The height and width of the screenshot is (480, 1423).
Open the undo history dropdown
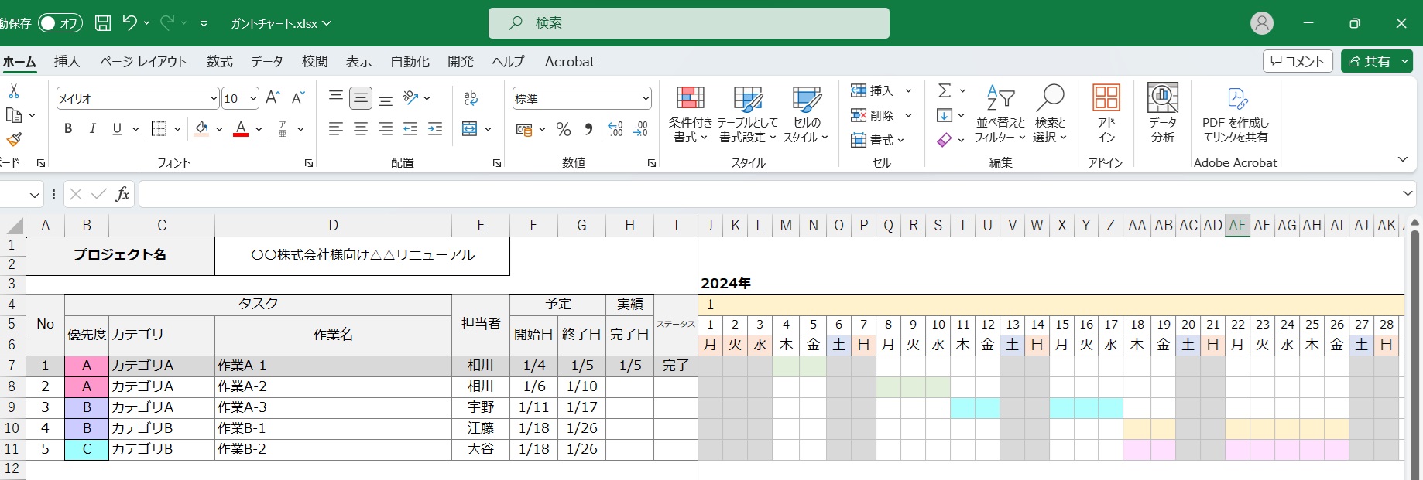tap(146, 23)
